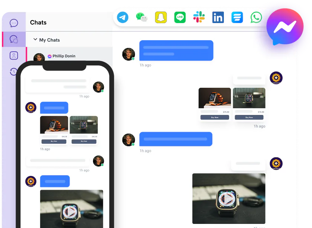Screen dimensions: 312x228
Task: Click the My Chats label
Action: pos(49,40)
